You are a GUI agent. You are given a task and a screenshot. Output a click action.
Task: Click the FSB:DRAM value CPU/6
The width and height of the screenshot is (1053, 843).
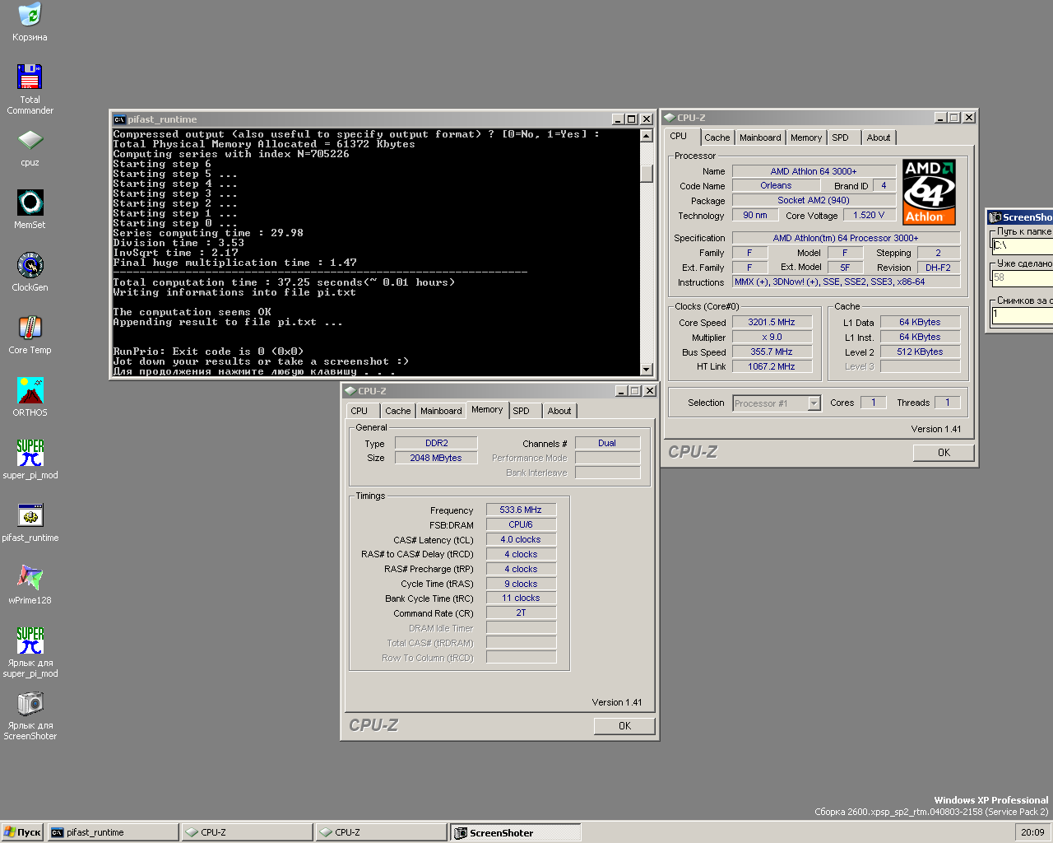tap(521, 524)
